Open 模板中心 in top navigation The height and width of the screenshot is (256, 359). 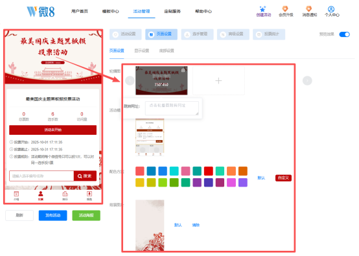[111, 11]
